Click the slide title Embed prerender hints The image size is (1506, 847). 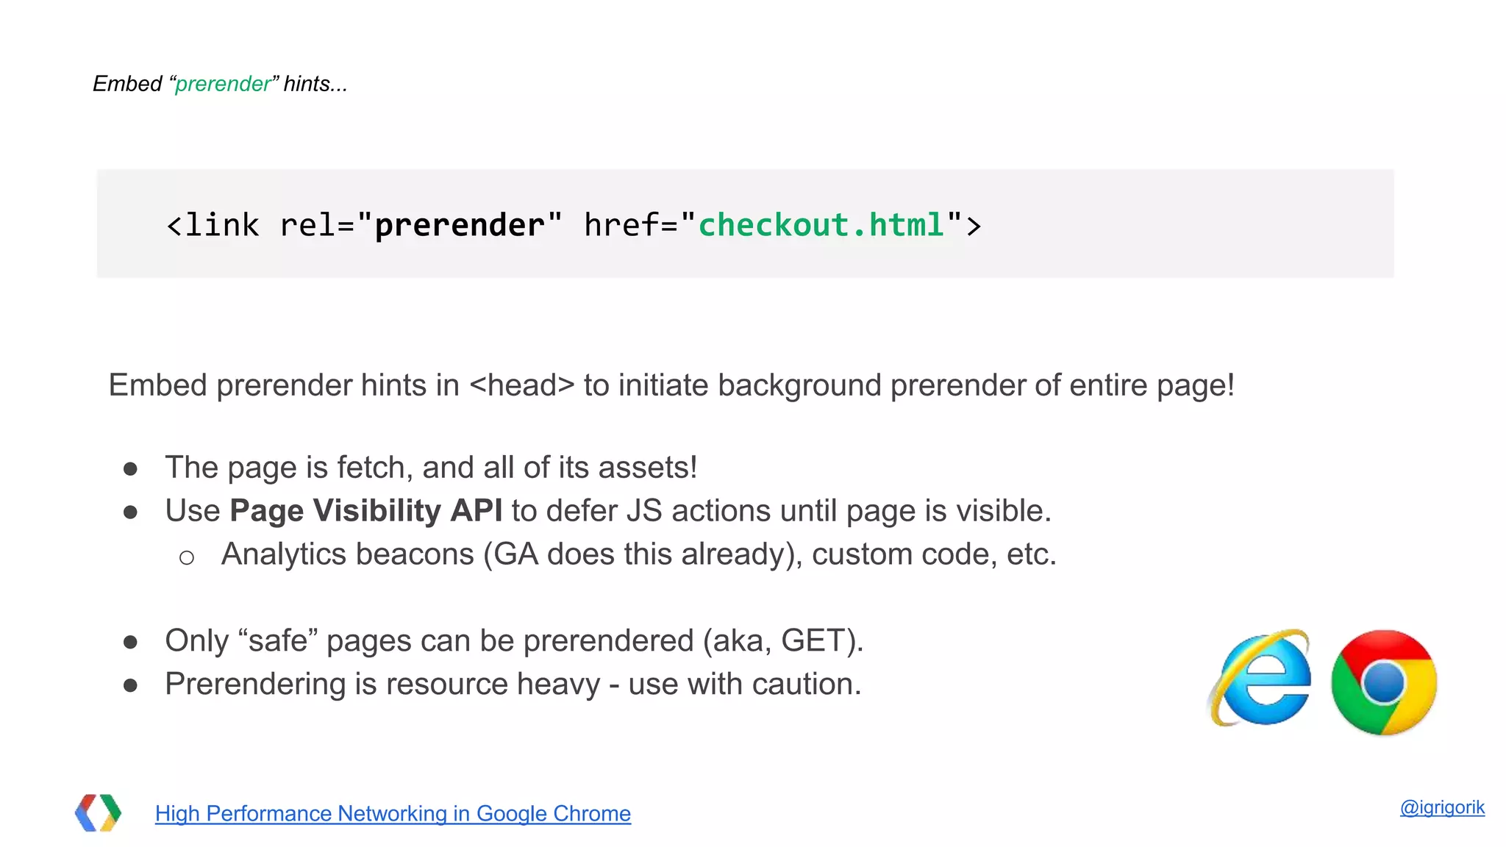[x=219, y=84]
